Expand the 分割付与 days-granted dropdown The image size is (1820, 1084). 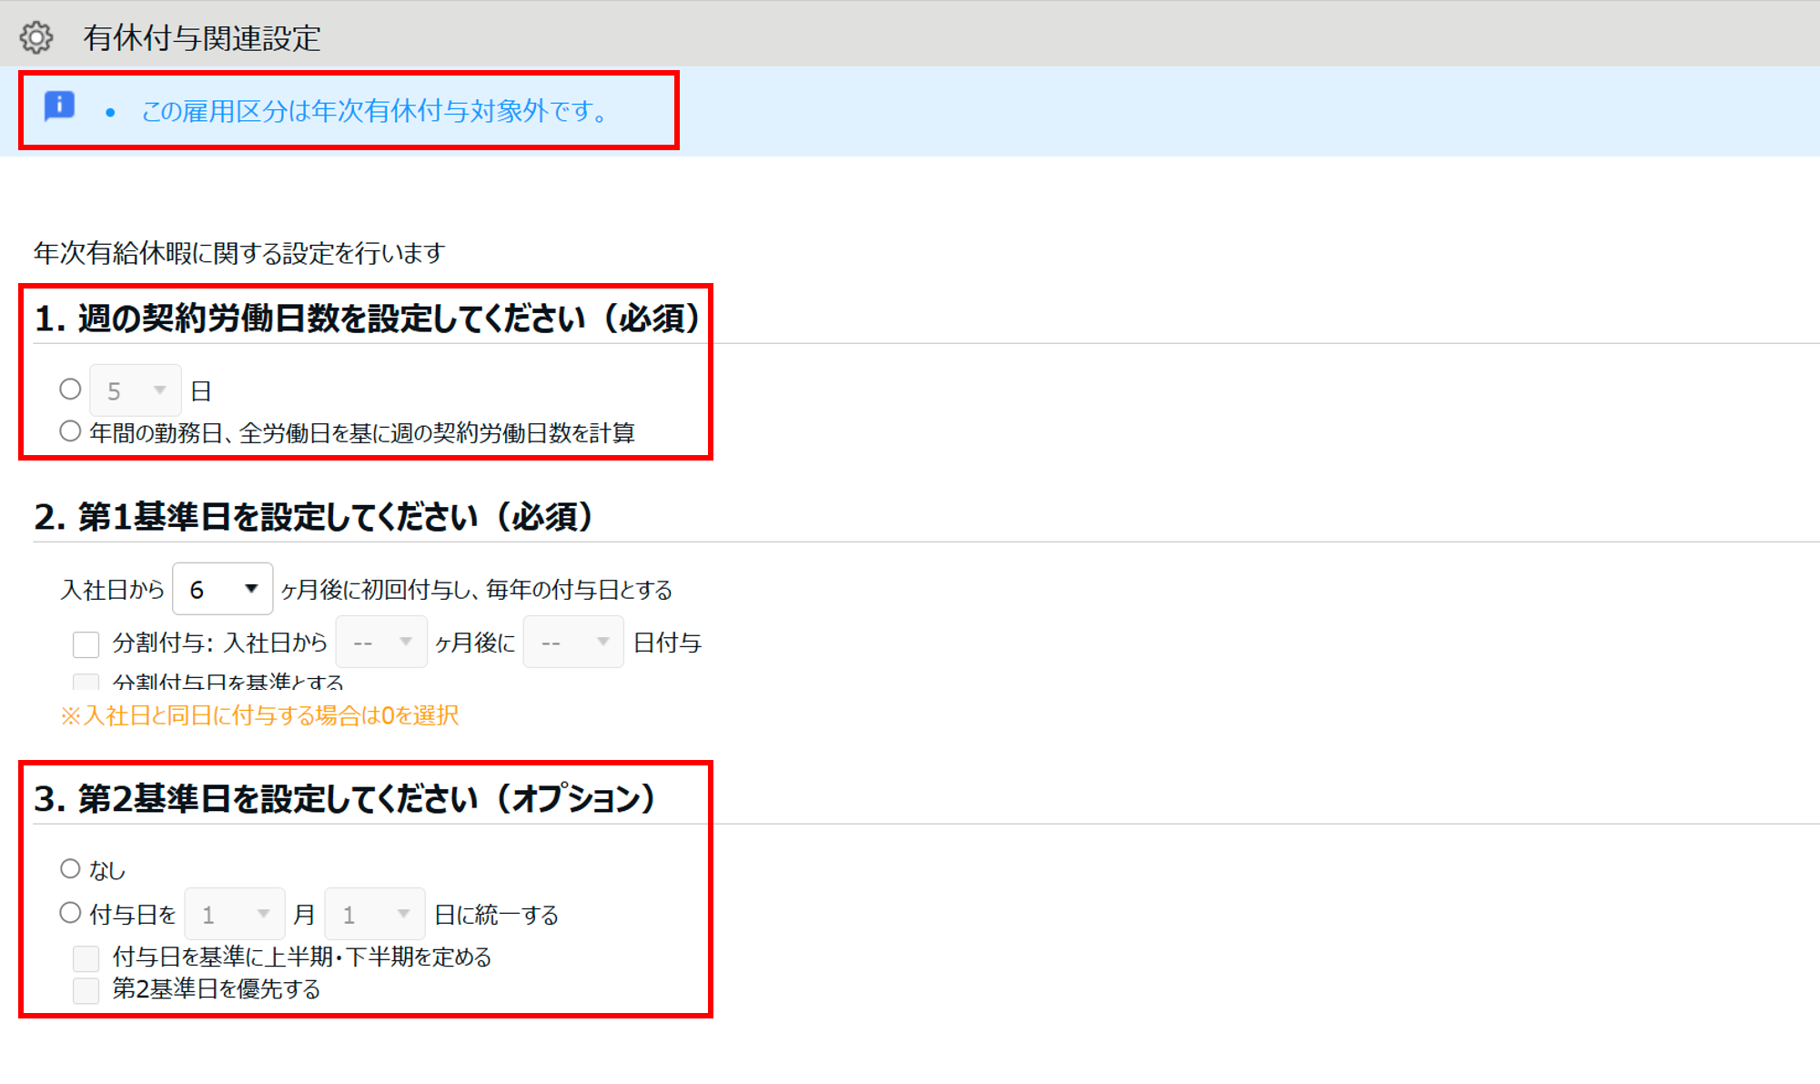tap(573, 643)
